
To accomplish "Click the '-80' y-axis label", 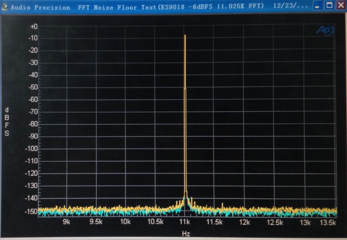I will coord(33,124).
